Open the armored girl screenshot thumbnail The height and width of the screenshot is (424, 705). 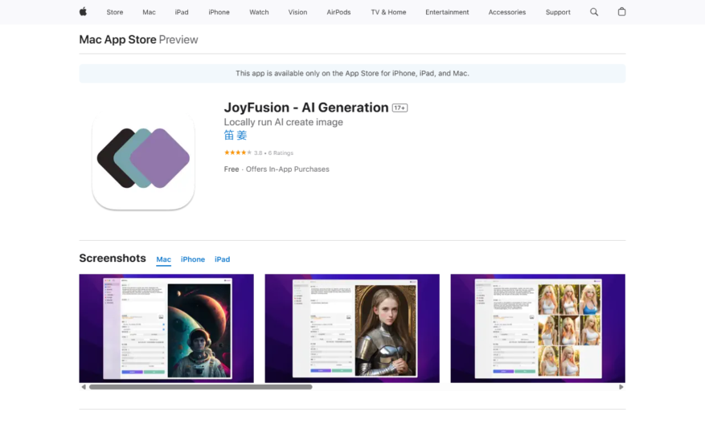click(x=352, y=328)
